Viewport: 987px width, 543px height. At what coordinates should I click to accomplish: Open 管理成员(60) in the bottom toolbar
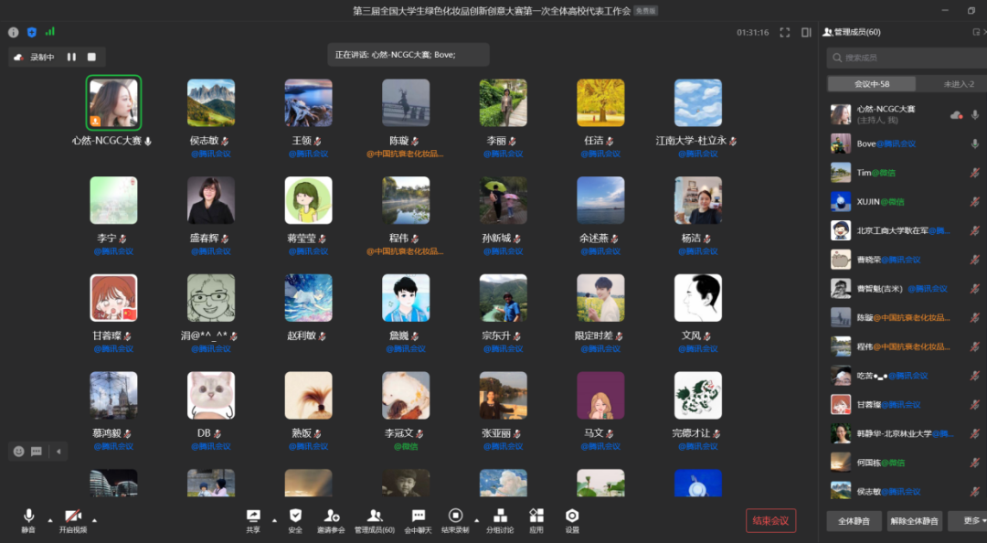375,521
